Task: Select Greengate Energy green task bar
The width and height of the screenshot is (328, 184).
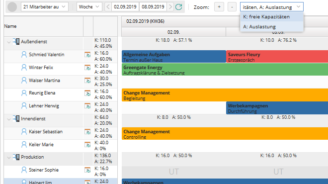Action: (225, 70)
